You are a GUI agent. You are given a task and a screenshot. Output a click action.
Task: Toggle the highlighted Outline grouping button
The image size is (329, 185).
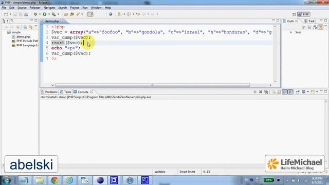(320, 27)
